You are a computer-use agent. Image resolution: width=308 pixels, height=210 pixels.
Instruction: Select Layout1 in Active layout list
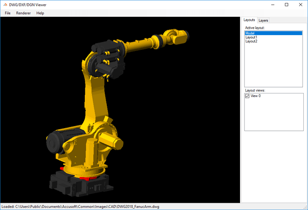pos(273,37)
